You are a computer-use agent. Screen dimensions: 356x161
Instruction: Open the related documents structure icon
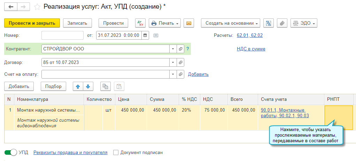point(269,23)
